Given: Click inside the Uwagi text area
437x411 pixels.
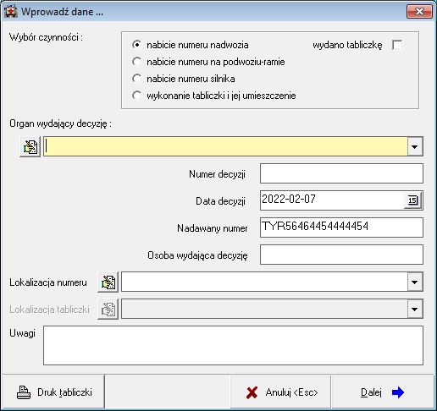Looking at the screenshot, I should [233, 345].
